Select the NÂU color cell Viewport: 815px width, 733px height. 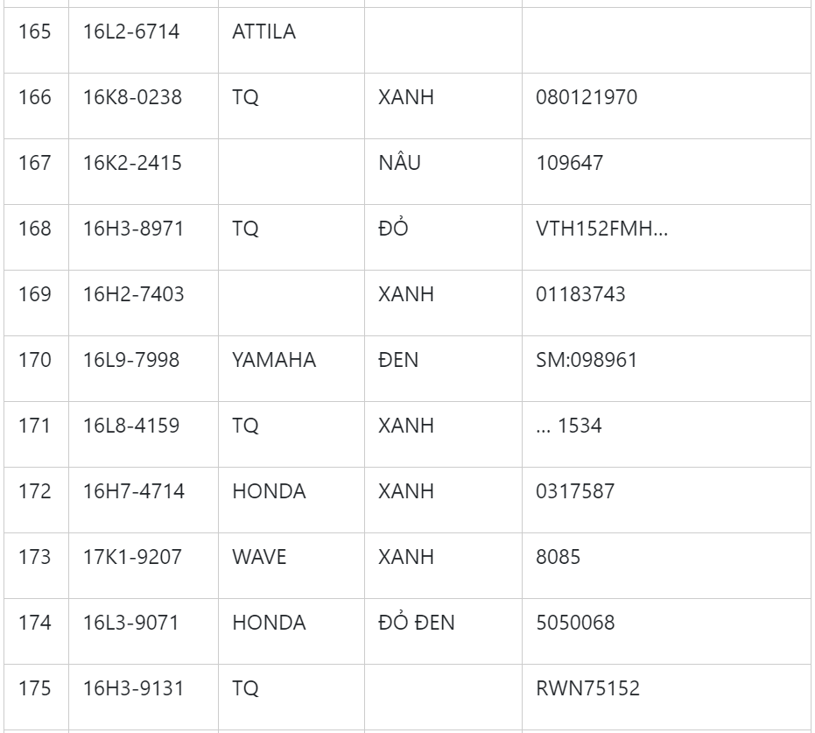(x=399, y=163)
